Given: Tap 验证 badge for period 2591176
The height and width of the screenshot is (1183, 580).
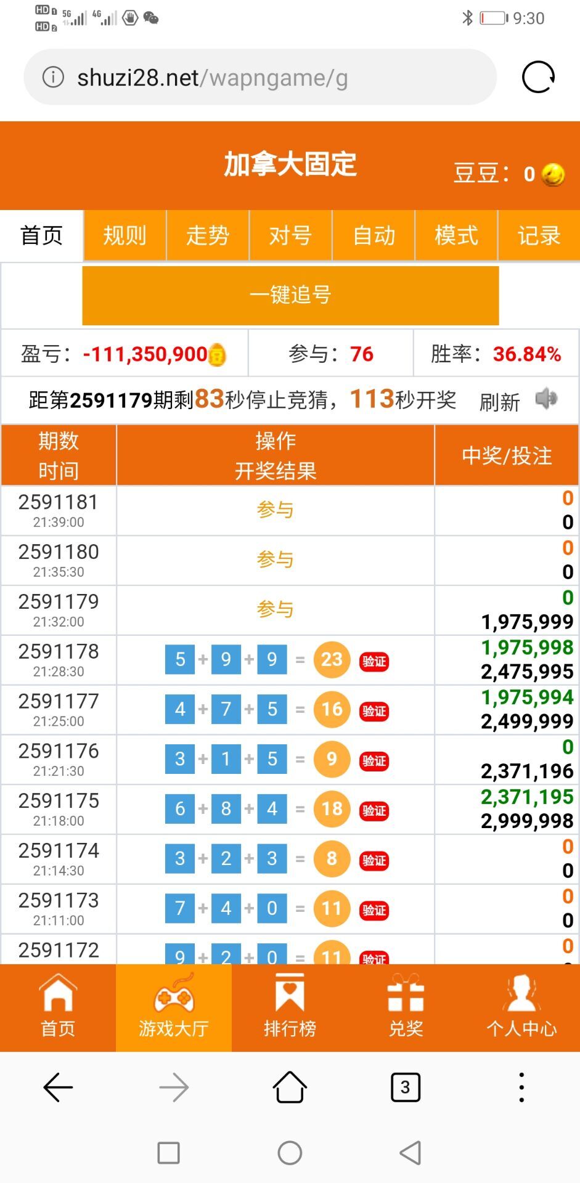Looking at the screenshot, I should pos(374,761).
